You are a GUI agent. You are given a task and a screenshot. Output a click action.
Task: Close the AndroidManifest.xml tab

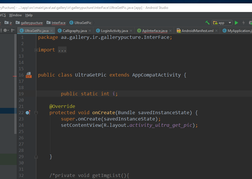tap(216, 31)
